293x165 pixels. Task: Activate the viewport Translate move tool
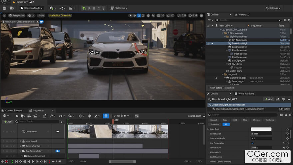(x=135, y=16)
